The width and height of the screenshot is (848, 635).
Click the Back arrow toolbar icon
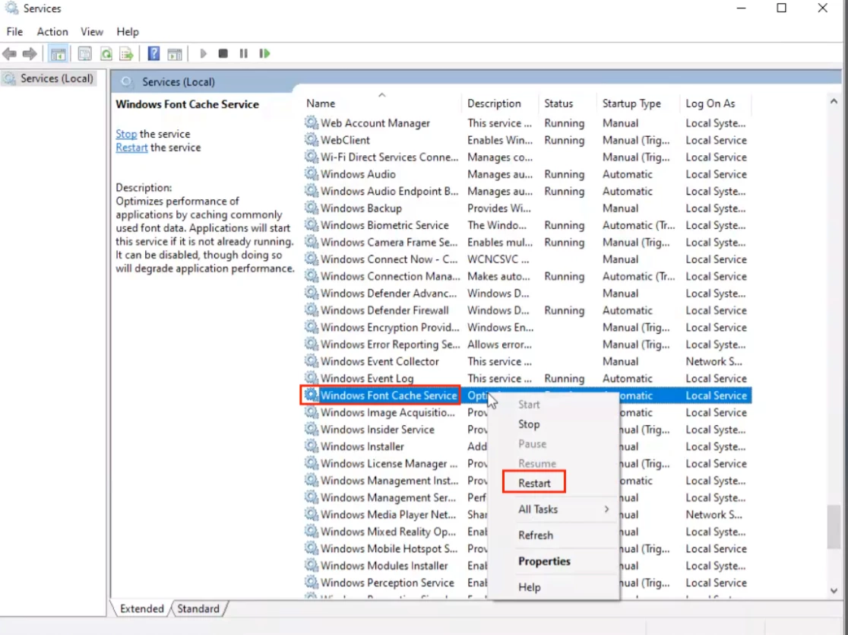pyautogui.click(x=10, y=53)
